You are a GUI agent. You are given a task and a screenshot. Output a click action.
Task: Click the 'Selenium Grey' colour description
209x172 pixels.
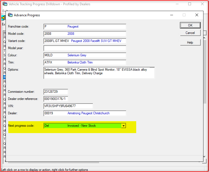point(77,55)
